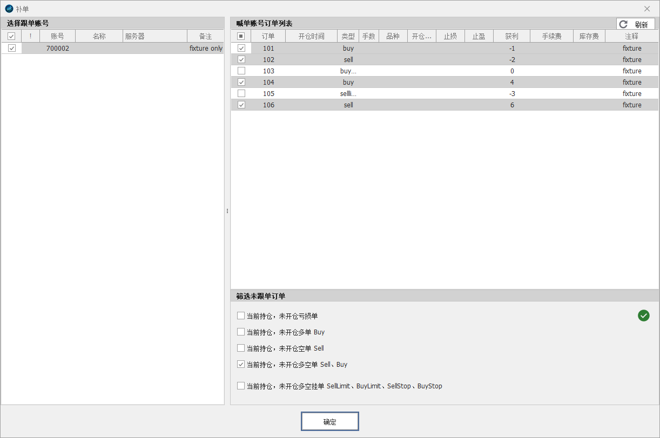This screenshot has width=660, height=438.
Task: Select account number 700002 cell
Action: pyautogui.click(x=58, y=48)
